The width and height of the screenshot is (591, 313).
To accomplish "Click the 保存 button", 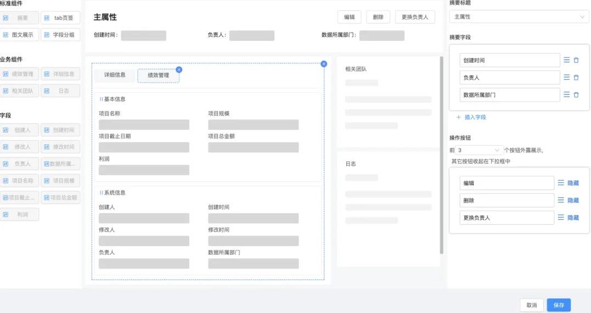I will pyautogui.click(x=559, y=305).
